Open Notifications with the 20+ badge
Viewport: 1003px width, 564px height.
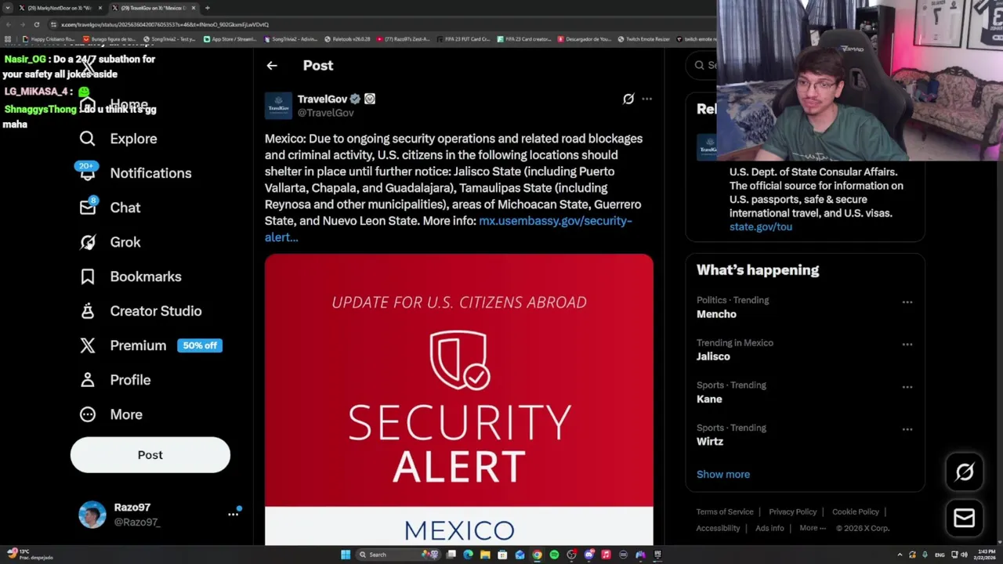pyautogui.click(x=135, y=173)
